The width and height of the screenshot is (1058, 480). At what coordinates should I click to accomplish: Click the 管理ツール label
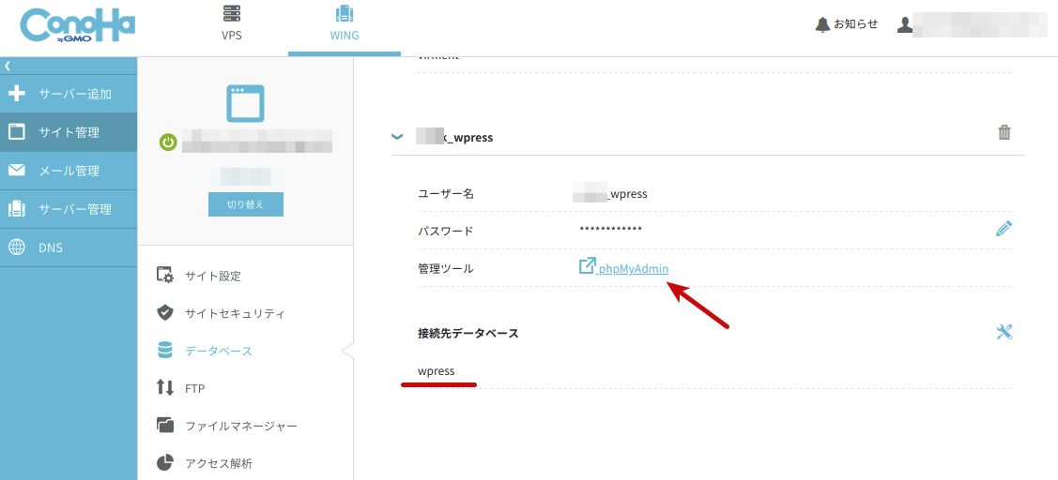[446, 268]
